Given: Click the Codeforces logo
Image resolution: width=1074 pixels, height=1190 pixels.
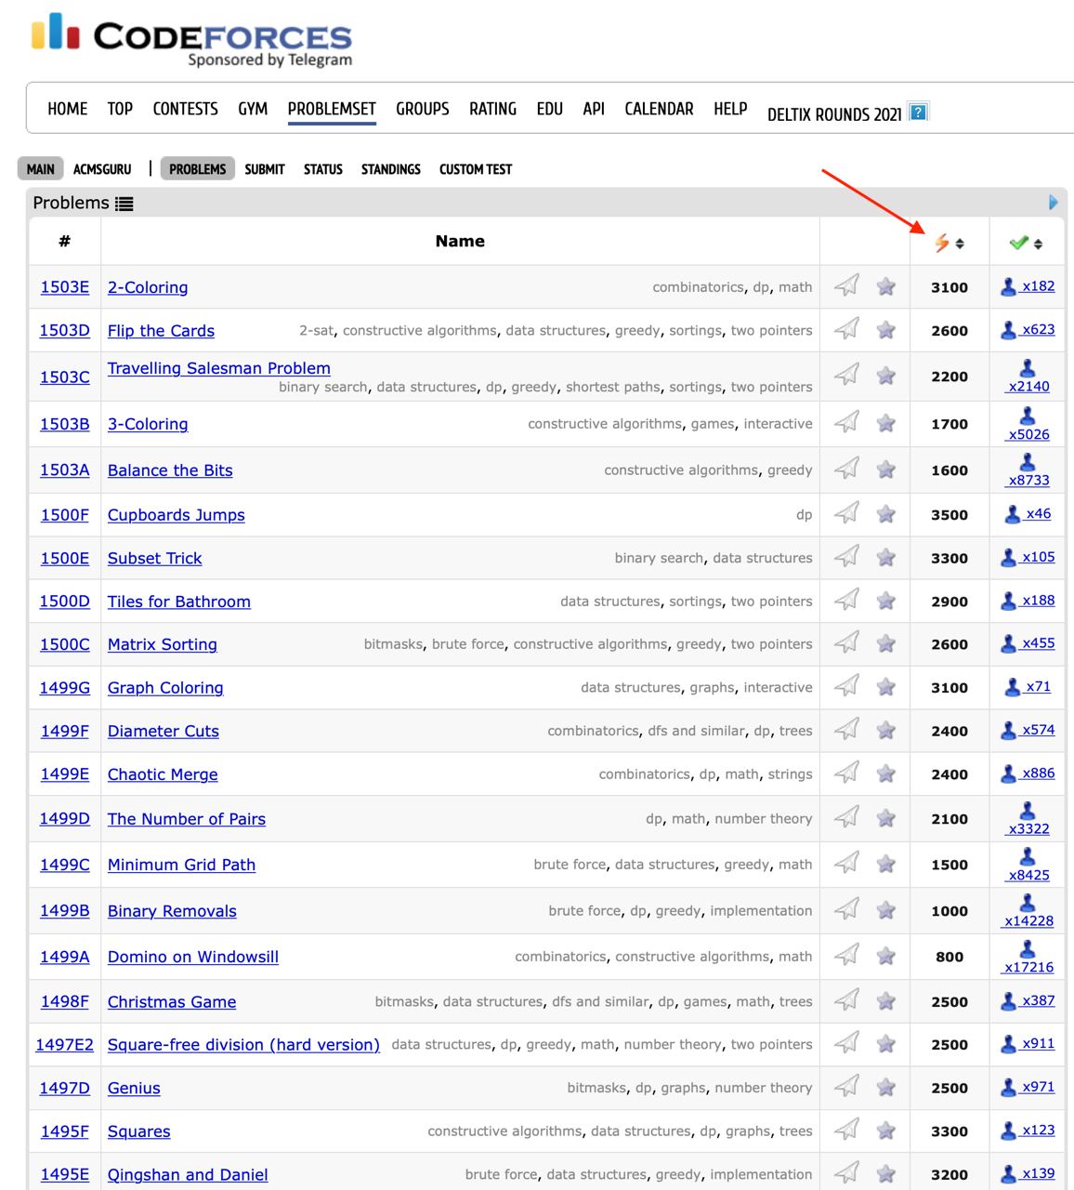Looking at the screenshot, I should 191,41.
